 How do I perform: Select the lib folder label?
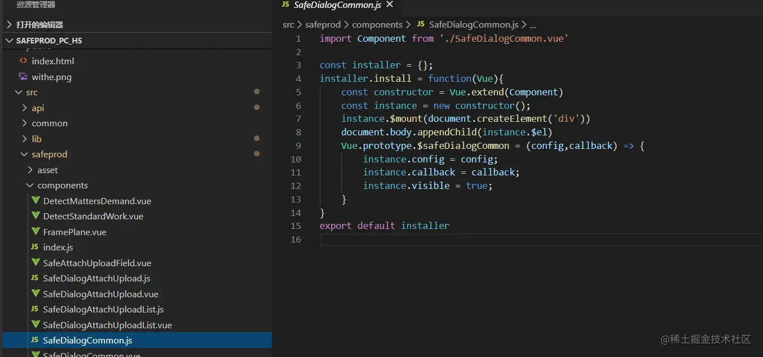tap(37, 139)
